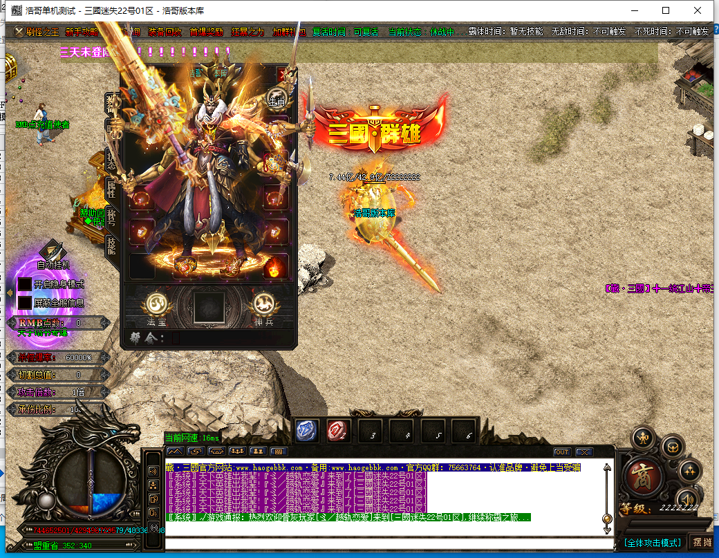Switch the 全体攻击模式 attack mode
719x558 pixels.
(652, 543)
